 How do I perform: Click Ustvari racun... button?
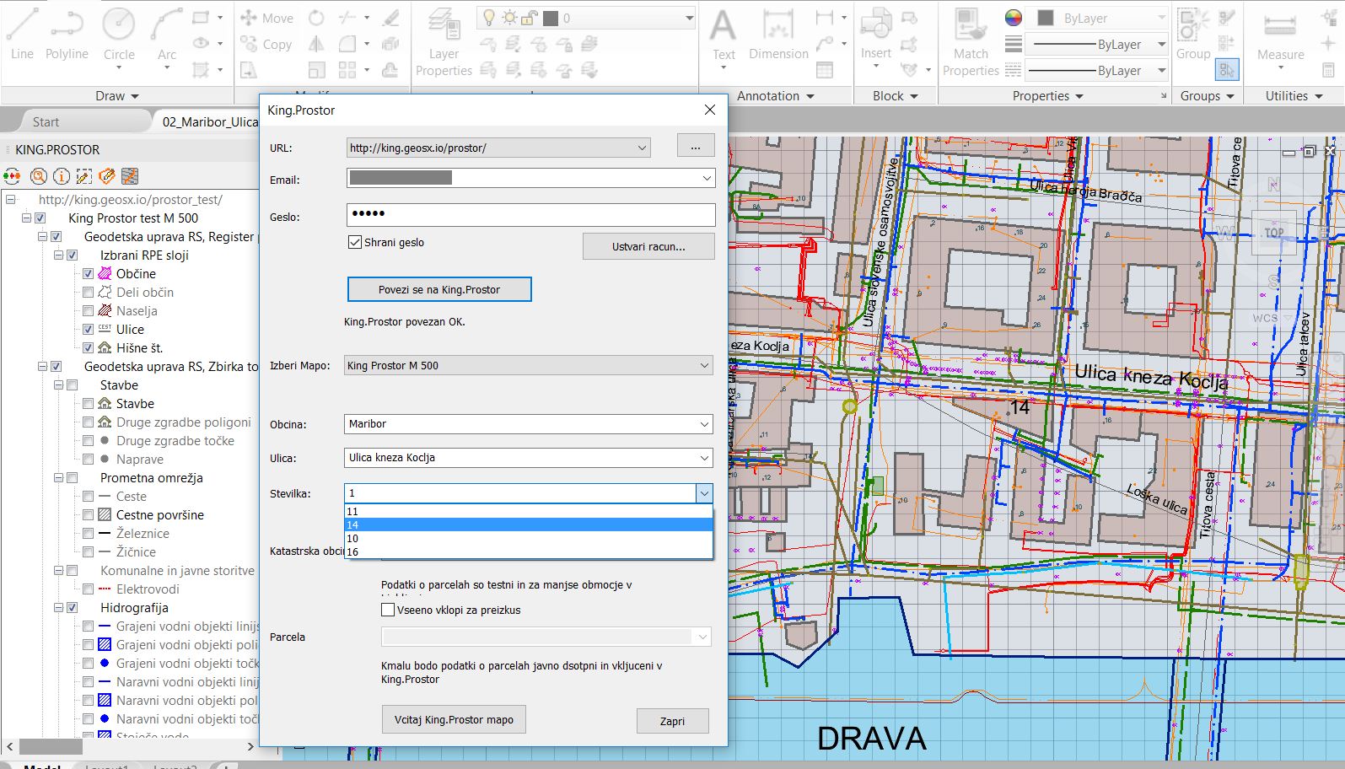[x=648, y=246]
